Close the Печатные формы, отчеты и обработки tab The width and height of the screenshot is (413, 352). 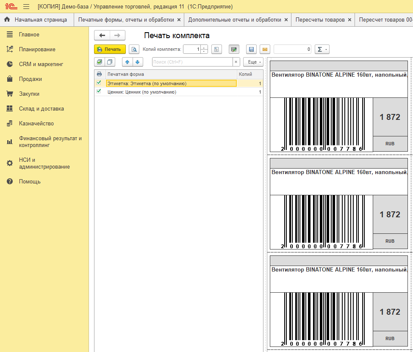(x=179, y=20)
